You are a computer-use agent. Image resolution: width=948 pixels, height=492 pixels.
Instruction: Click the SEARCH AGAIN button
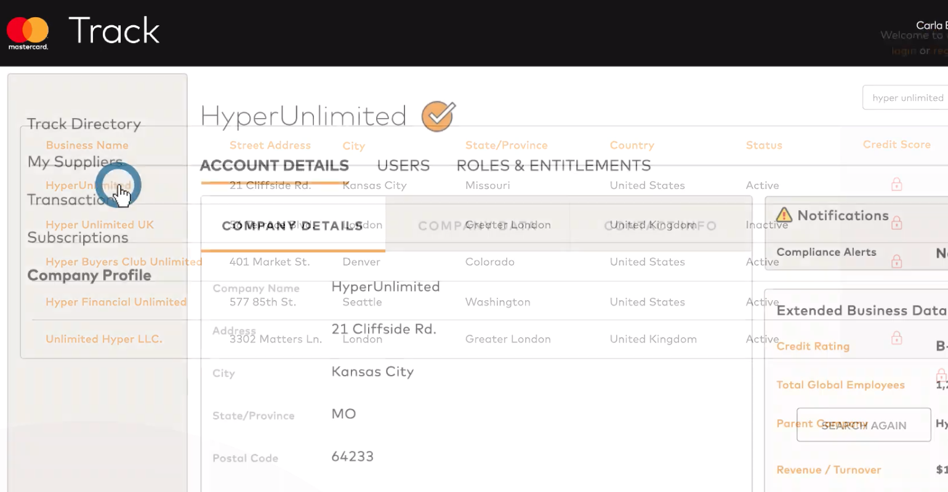[x=863, y=424]
